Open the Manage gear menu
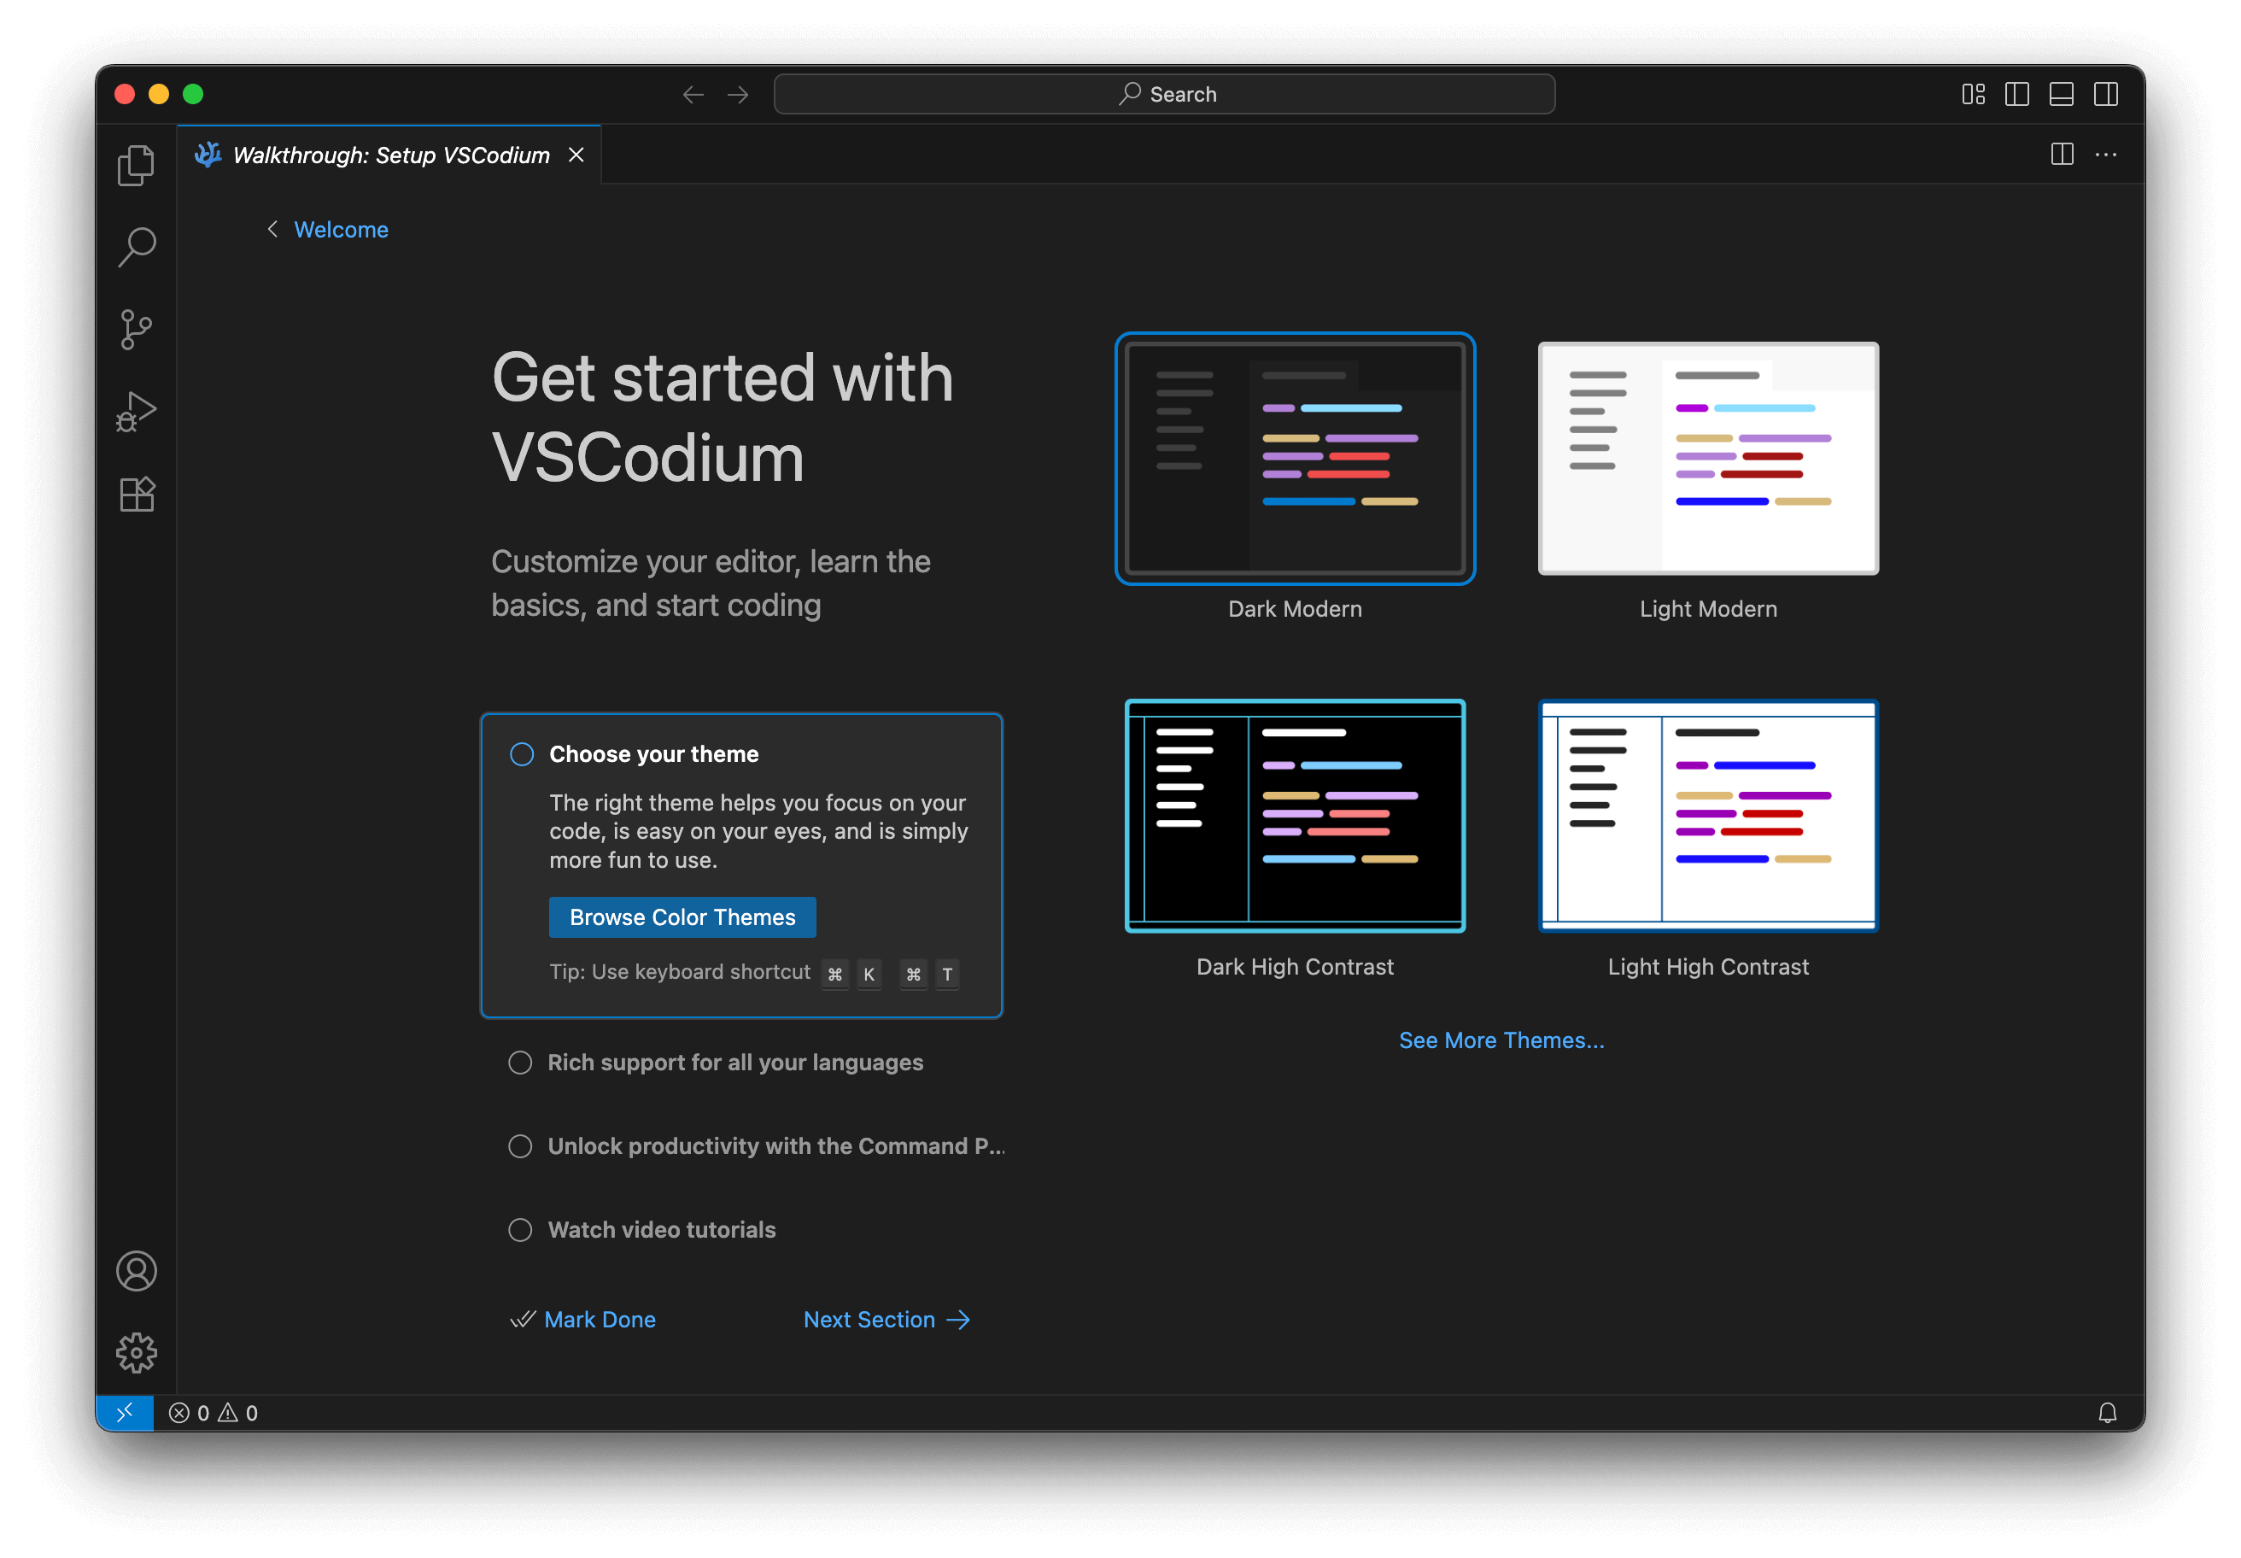Image resolution: width=2241 pixels, height=1558 pixels. pos(136,1352)
